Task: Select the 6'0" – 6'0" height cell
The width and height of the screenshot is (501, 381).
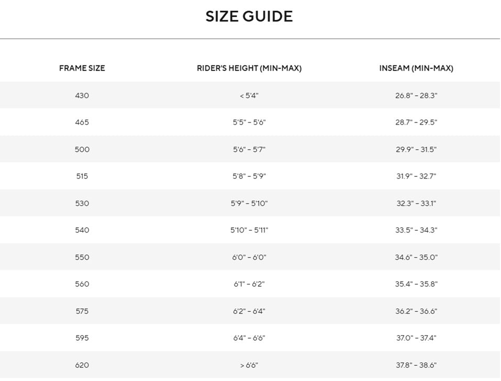Action: (x=249, y=257)
